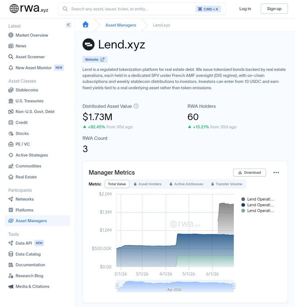Go to home via house icon
This screenshot has width=295, height=307.
point(86,25)
